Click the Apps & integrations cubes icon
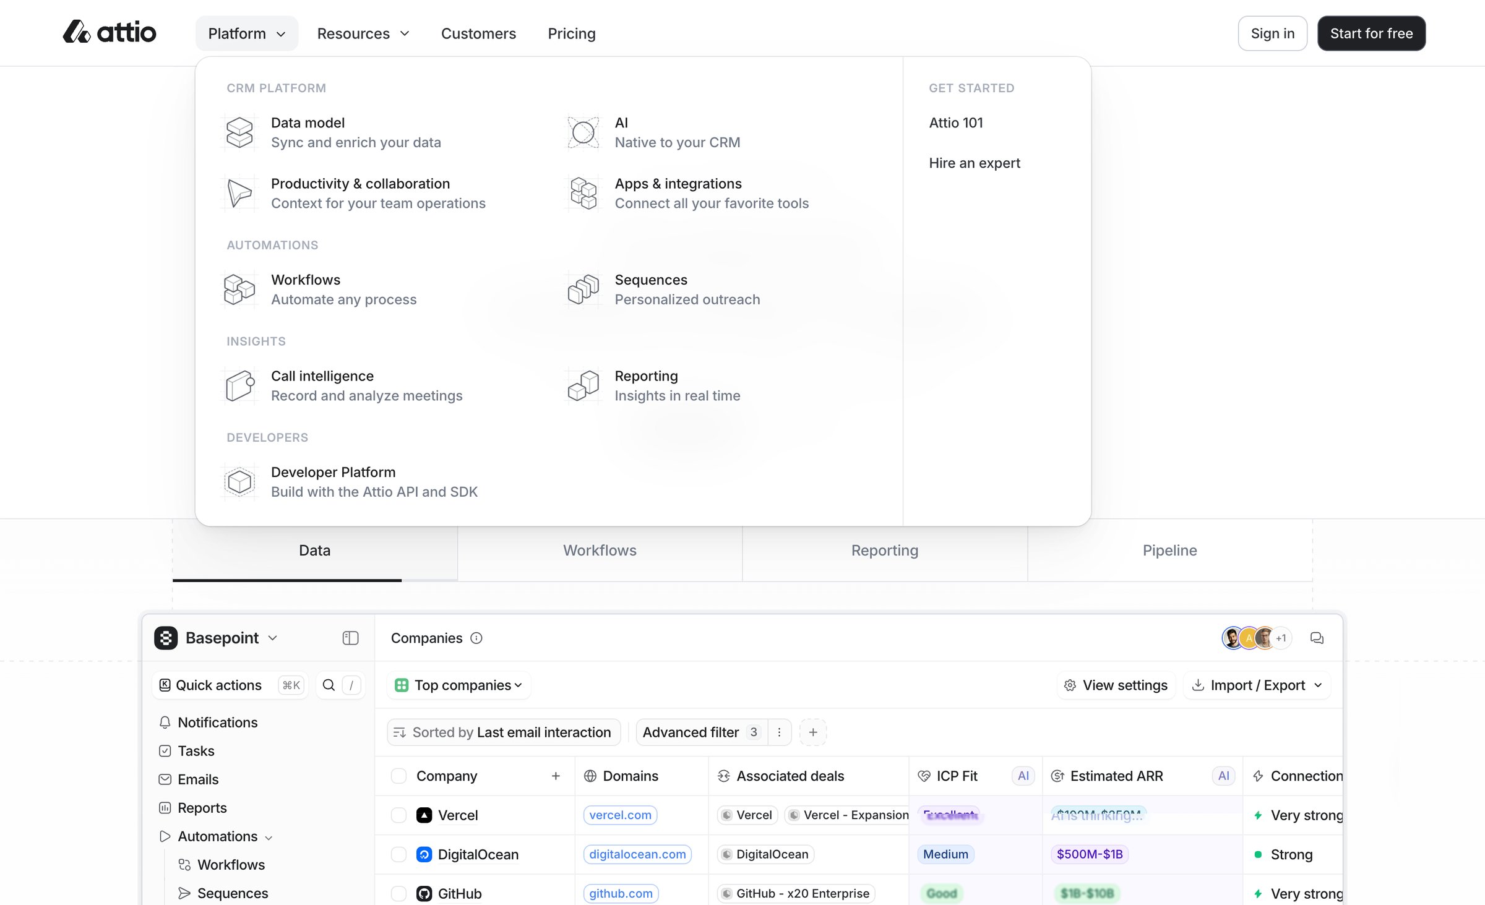This screenshot has height=905, width=1485. click(x=583, y=193)
